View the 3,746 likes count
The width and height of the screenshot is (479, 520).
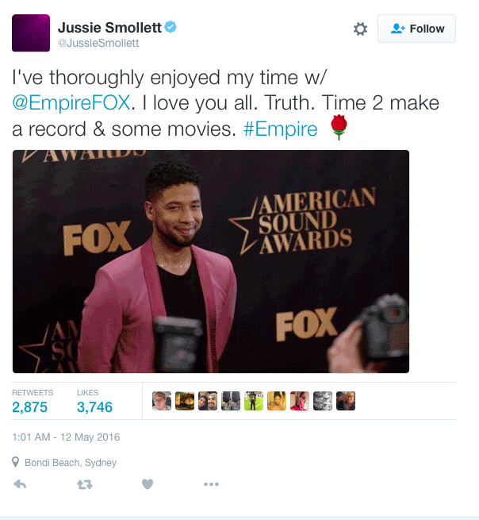click(x=94, y=407)
